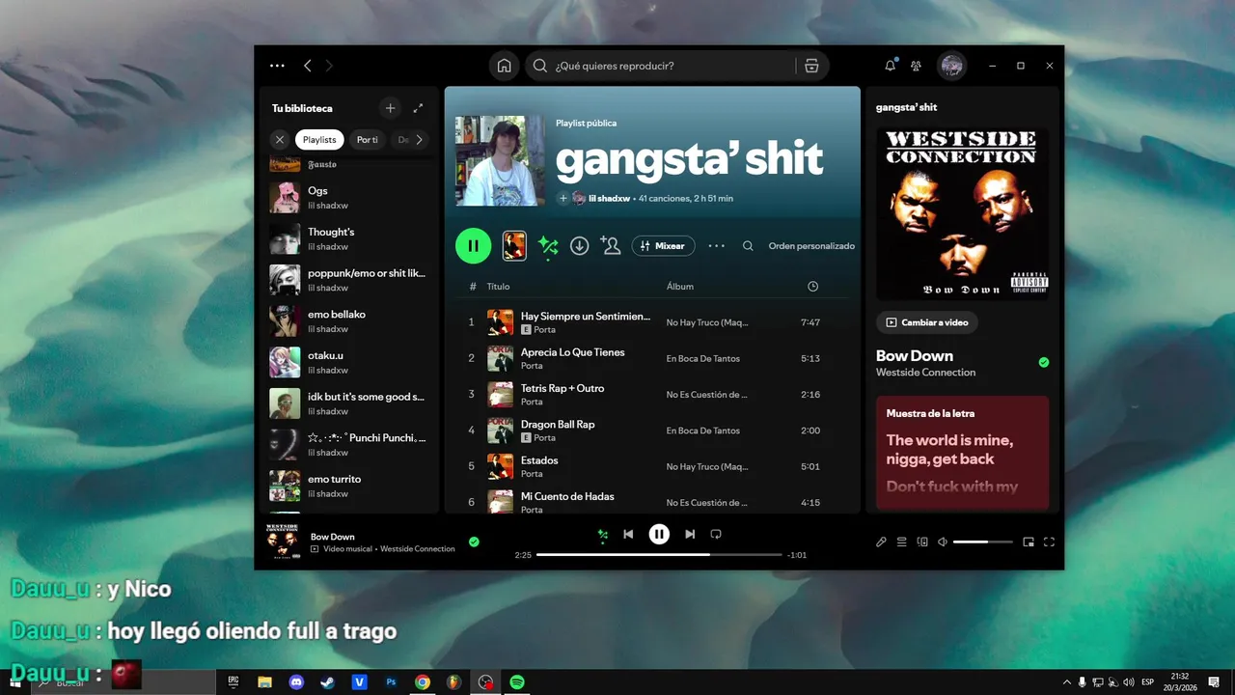Expand Tu biblioteca to full view

point(418,108)
